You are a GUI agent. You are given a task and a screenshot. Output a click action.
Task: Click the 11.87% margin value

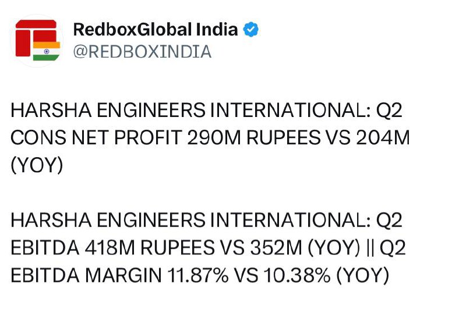198,275
